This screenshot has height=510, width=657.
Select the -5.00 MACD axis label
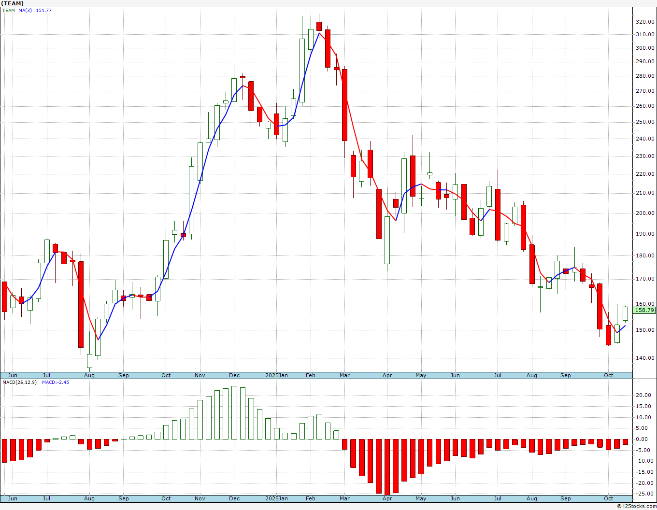coord(643,450)
